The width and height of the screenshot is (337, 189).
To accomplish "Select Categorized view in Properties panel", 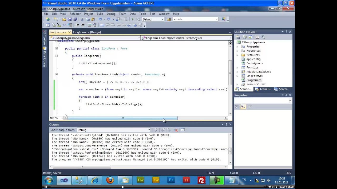I will (x=237, y=107).
